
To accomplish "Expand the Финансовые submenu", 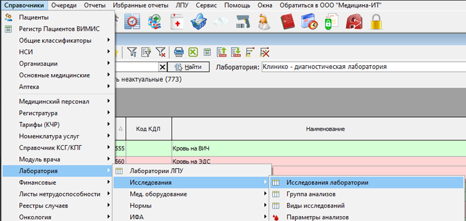I will [58, 182].
